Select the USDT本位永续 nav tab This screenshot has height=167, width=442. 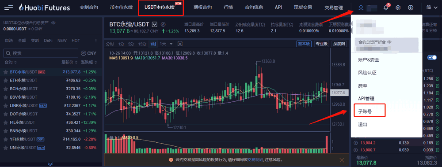pos(160,7)
